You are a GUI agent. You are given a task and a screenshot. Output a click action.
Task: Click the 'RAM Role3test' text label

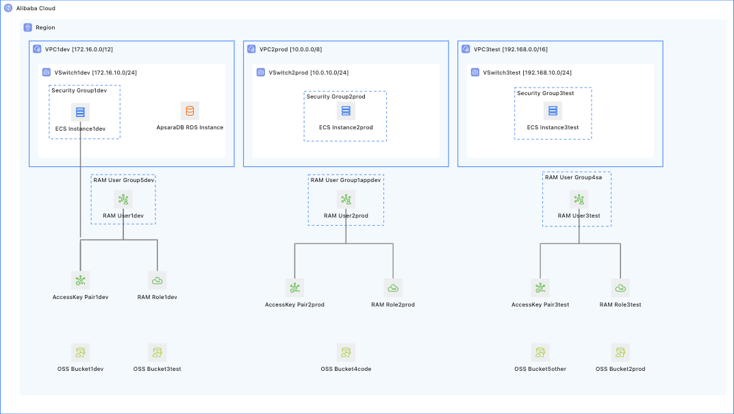click(620, 305)
